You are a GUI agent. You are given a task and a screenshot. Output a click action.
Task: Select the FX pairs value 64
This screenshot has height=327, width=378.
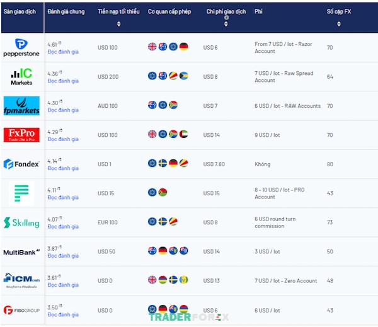pyautogui.click(x=330, y=77)
